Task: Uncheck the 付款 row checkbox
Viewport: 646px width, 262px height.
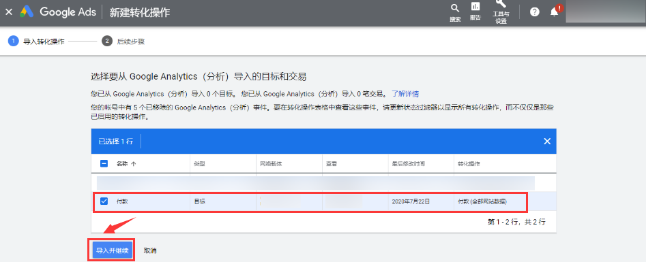Action: [104, 201]
